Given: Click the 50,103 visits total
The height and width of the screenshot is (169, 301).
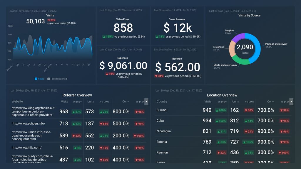Looking at the screenshot, I should [x=36, y=21].
